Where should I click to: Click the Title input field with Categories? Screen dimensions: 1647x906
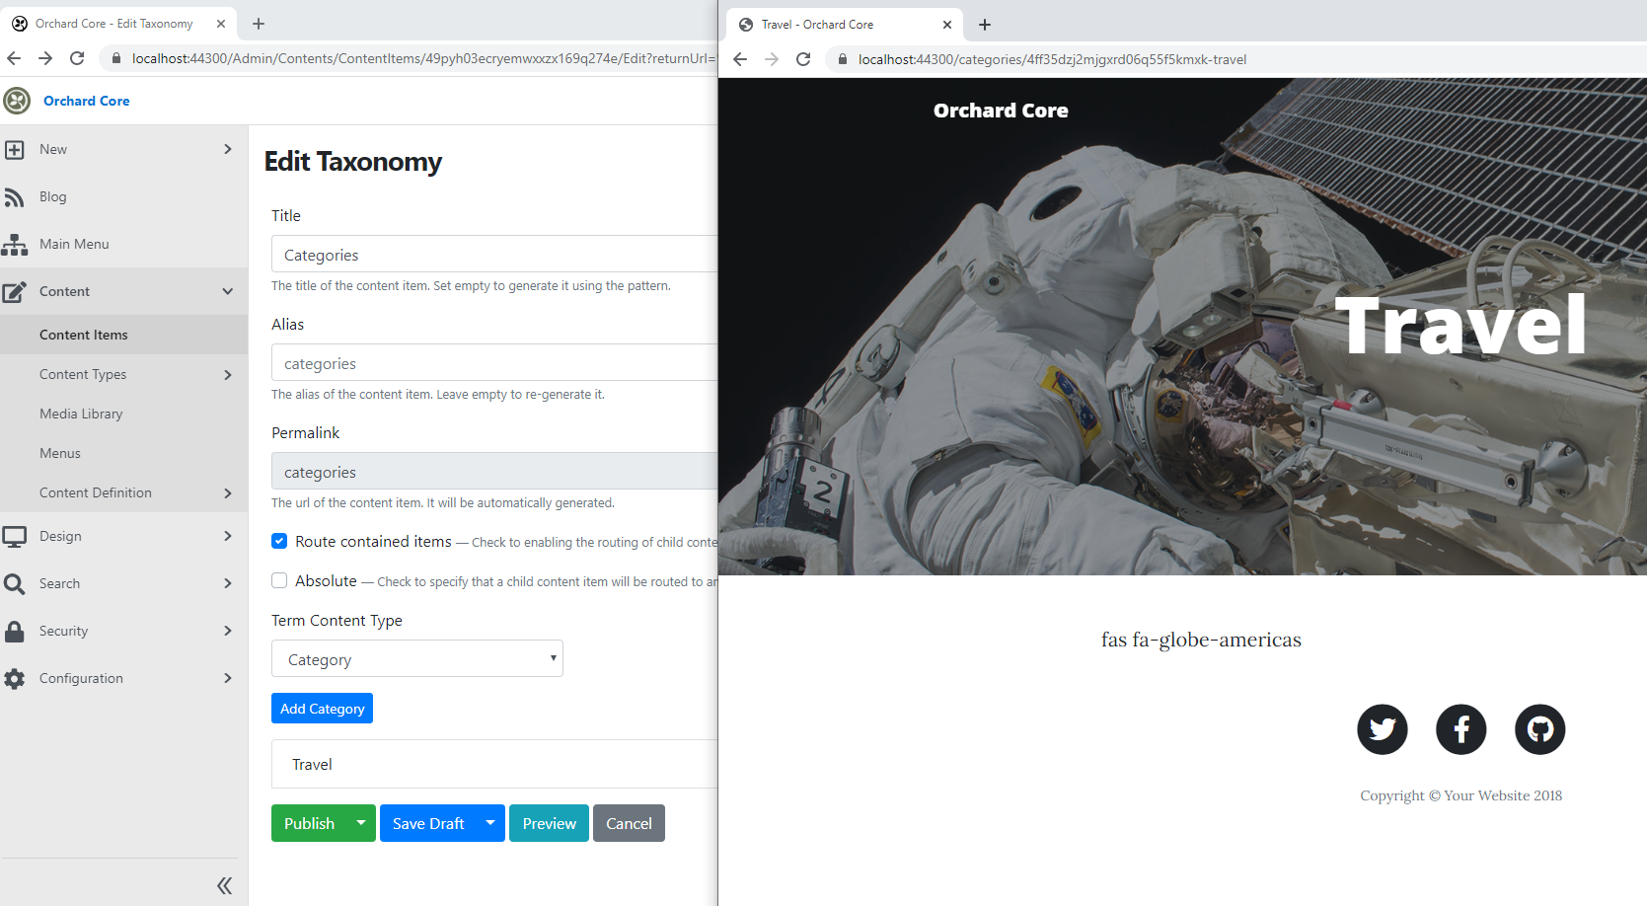[494, 254]
